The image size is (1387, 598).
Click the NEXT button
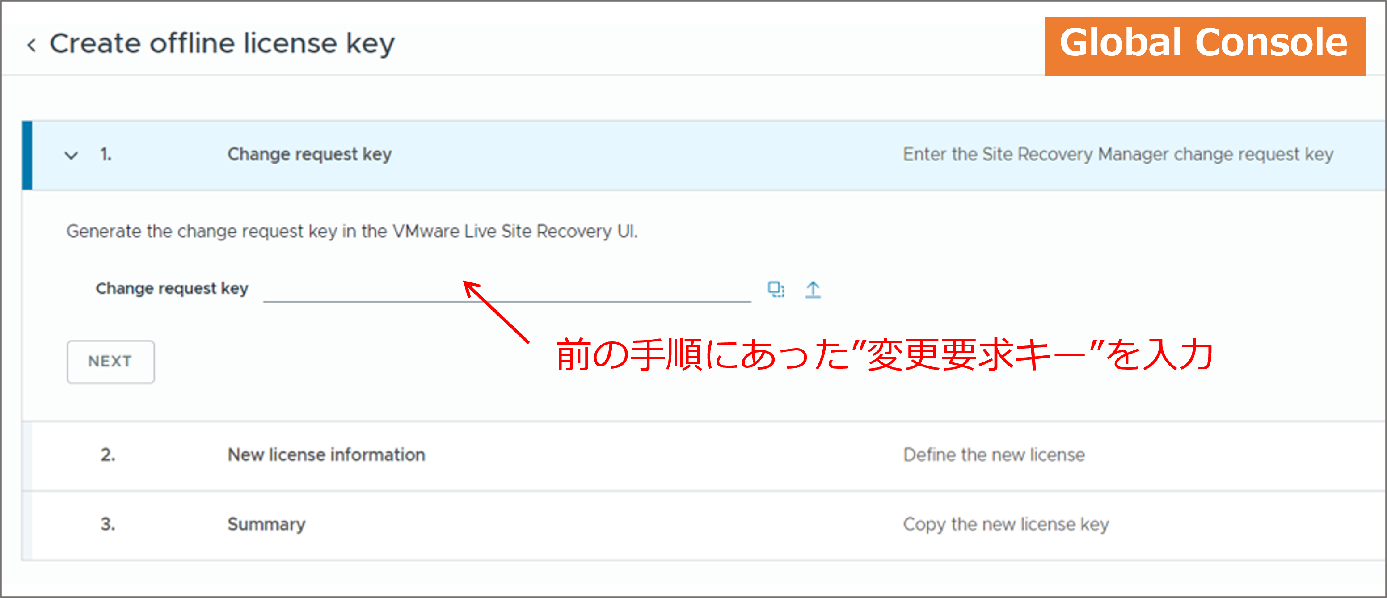(x=110, y=361)
